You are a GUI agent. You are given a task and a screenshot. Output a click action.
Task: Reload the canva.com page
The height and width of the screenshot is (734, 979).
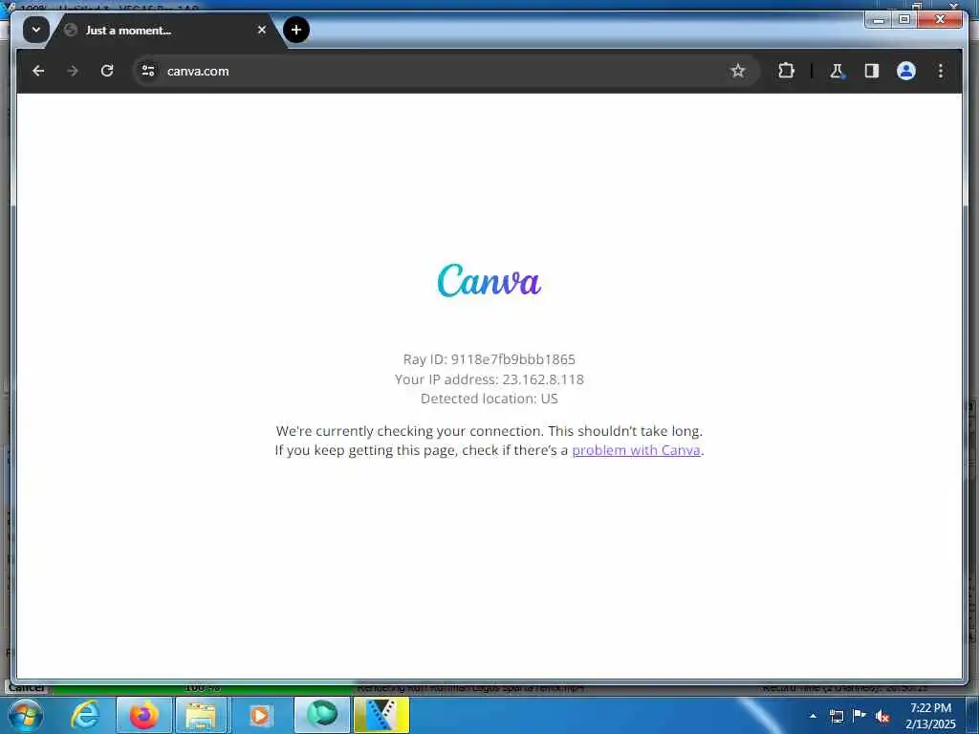pos(107,71)
